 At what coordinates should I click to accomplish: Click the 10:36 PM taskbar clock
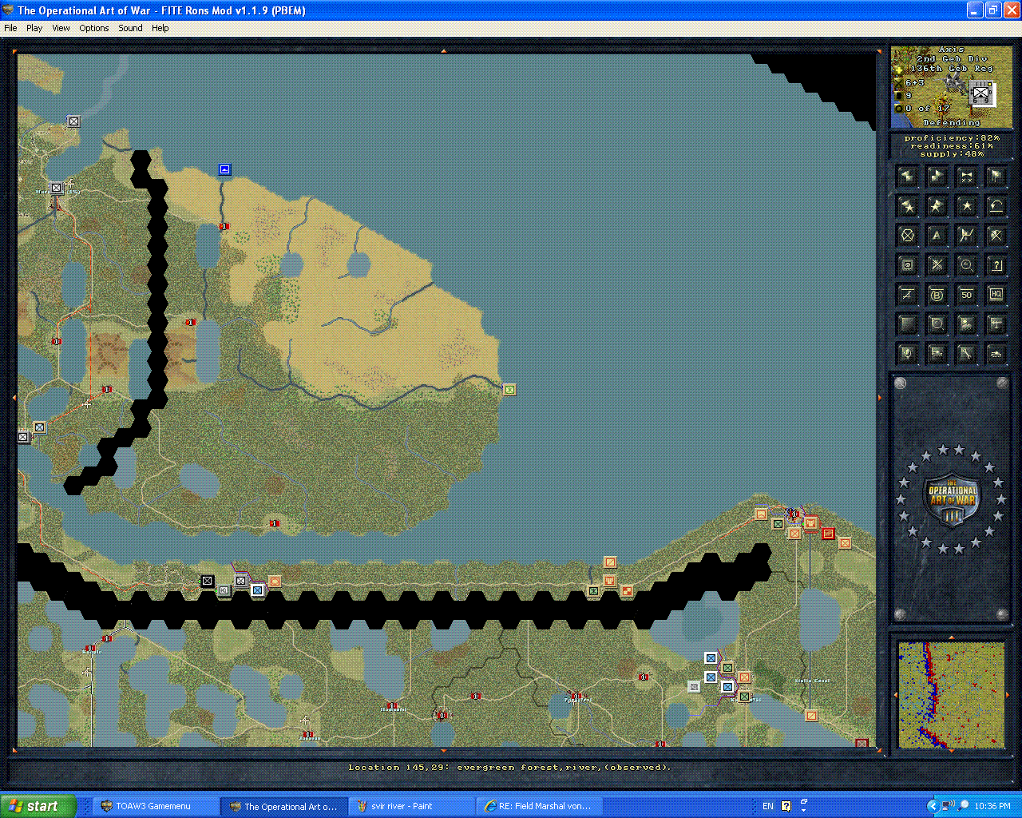pyautogui.click(x=992, y=806)
